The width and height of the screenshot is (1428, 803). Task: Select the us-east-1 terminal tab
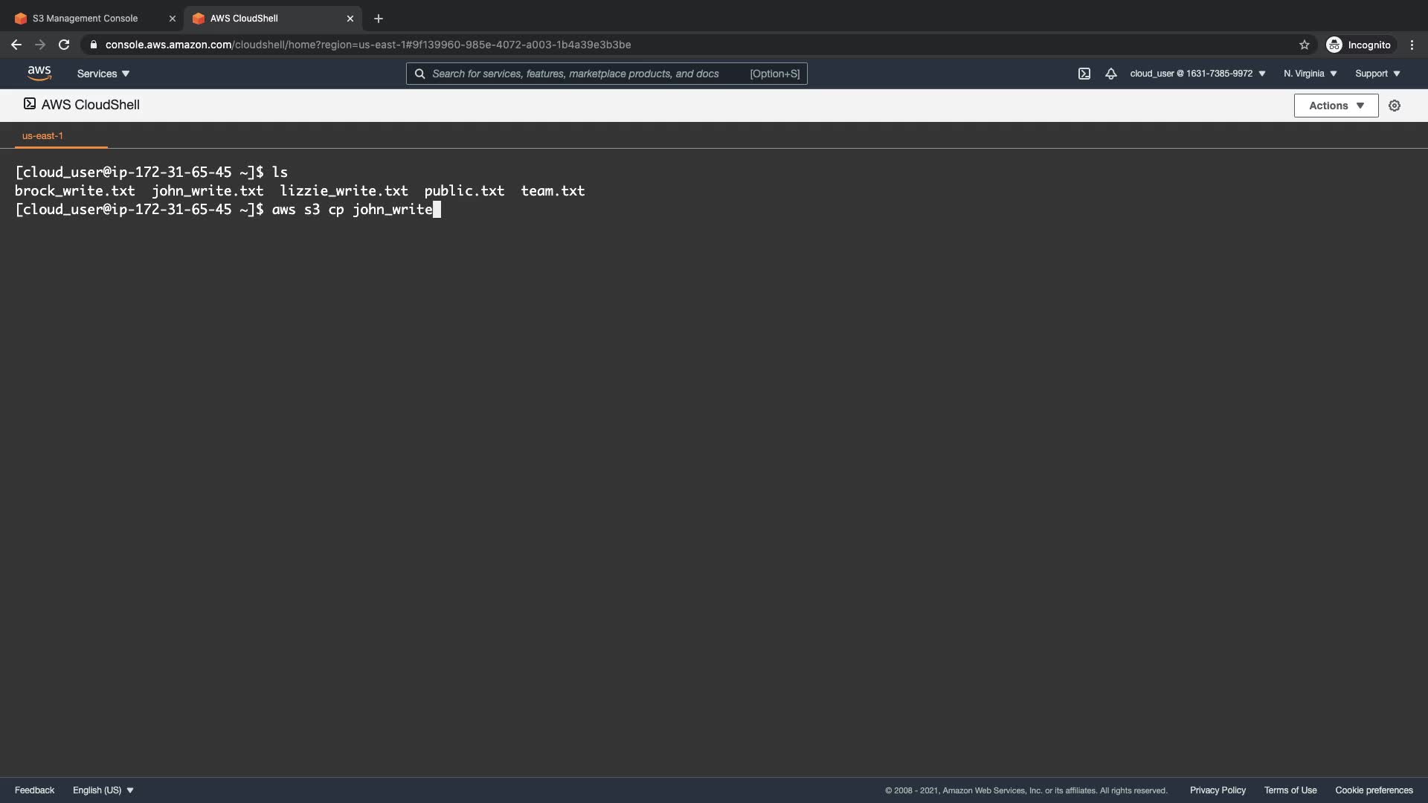pyautogui.click(x=43, y=136)
